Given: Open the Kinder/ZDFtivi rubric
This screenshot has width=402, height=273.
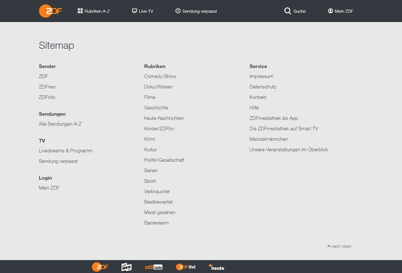Looking at the screenshot, I should [x=159, y=129].
